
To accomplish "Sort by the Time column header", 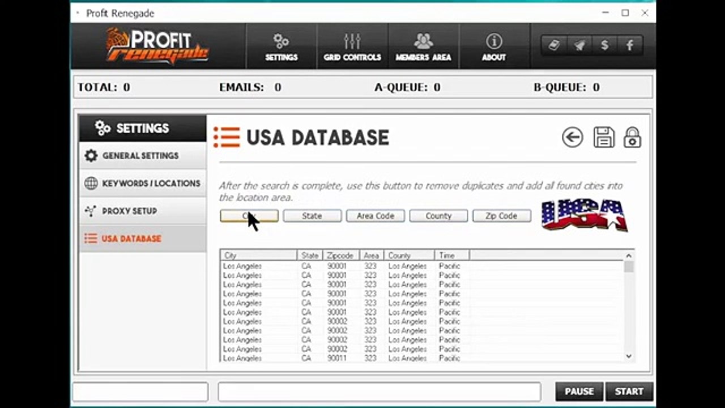I will pos(451,256).
